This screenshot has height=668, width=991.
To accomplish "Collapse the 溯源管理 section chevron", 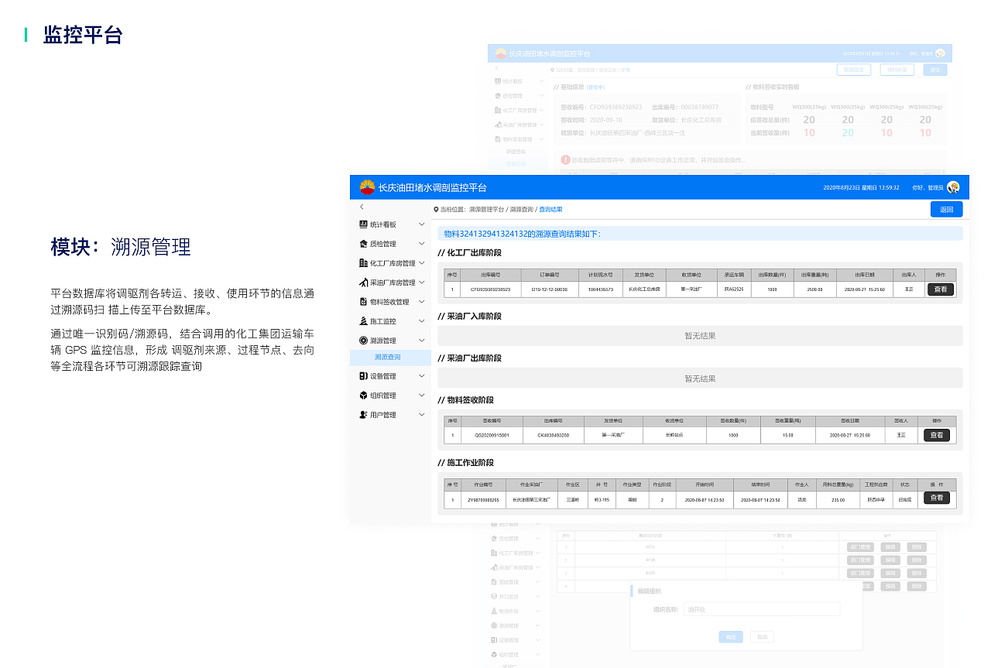I will pos(422,340).
